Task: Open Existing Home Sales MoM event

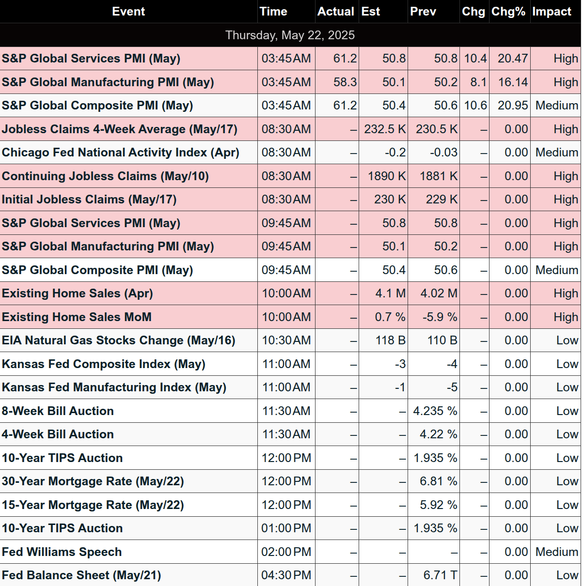Action: [77, 317]
